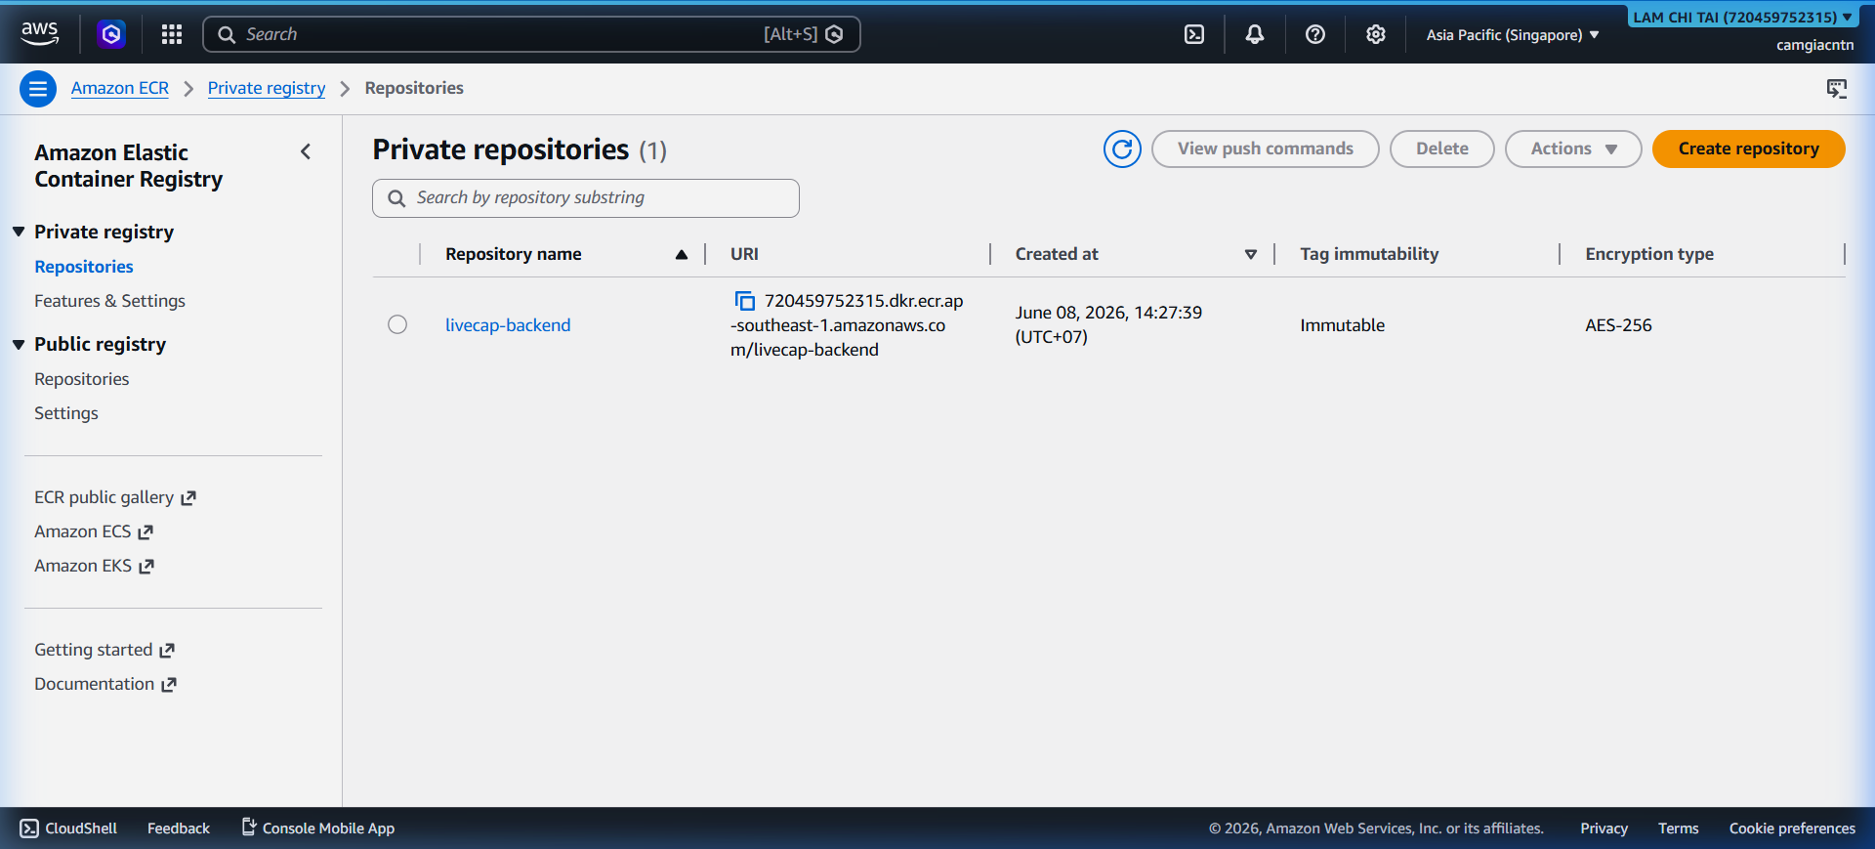Collapse the Public registry section
Screen dimensions: 1875x849
(19, 344)
